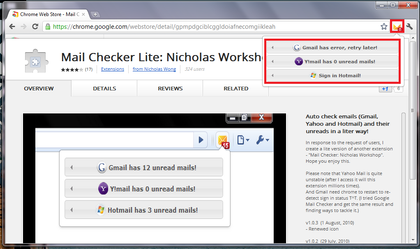Click the extension preview screenshot
Image resolution: width=420 pixels, height=249 pixels.
click(x=155, y=178)
